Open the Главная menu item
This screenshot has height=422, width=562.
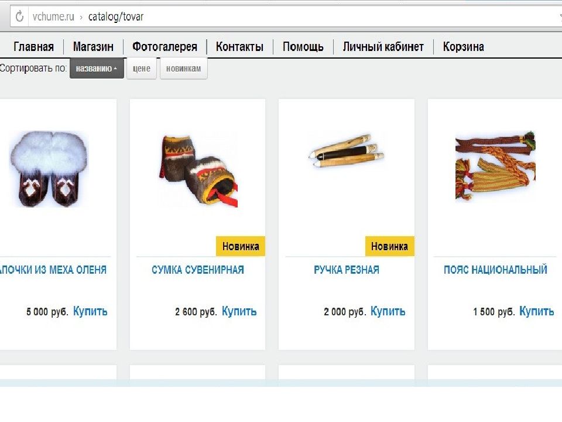(x=34, y=47)
